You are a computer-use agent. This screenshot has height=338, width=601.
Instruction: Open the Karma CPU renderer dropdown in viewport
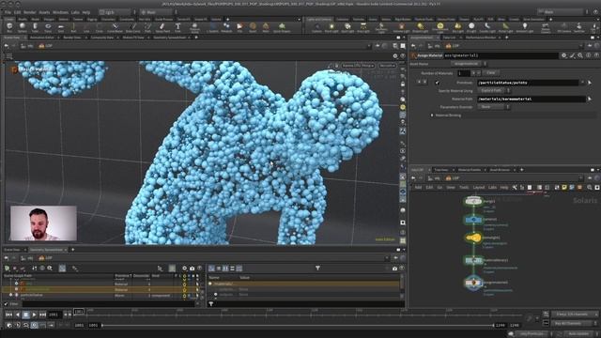point(358,66)
